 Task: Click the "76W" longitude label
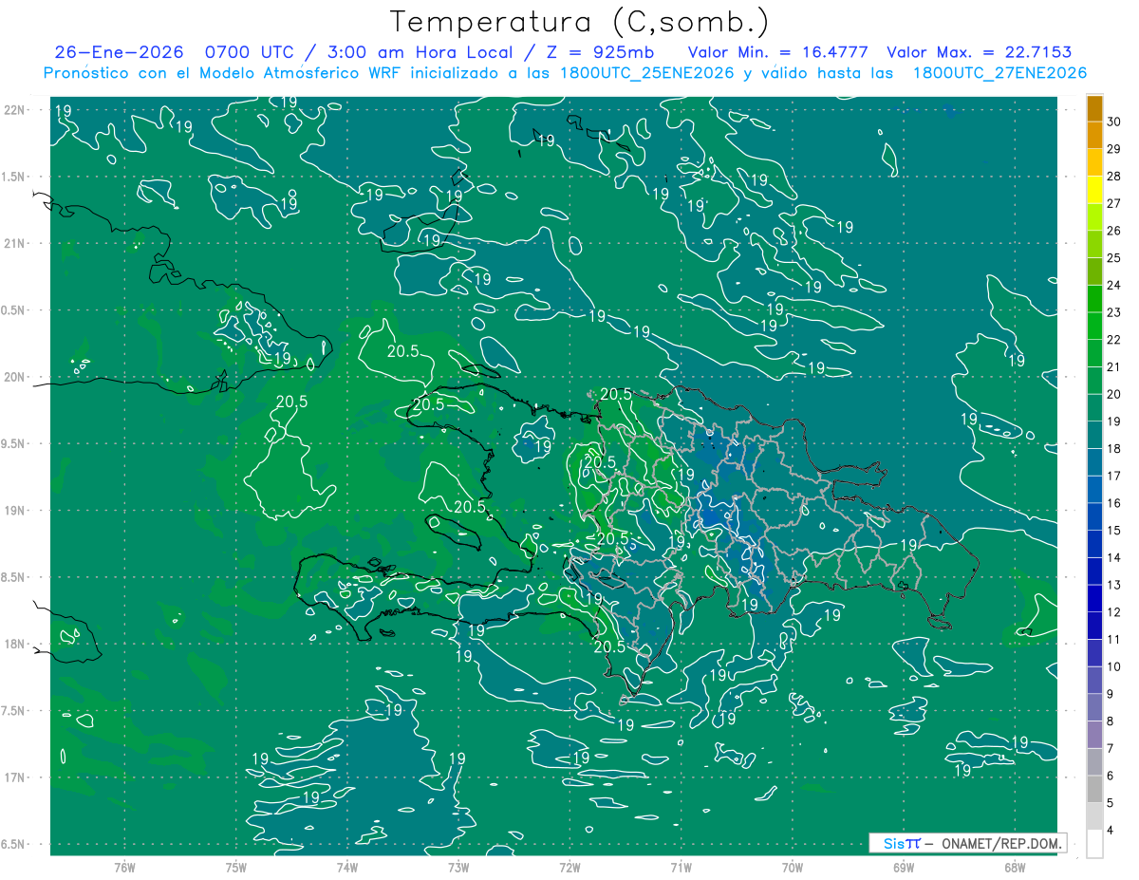124,867
